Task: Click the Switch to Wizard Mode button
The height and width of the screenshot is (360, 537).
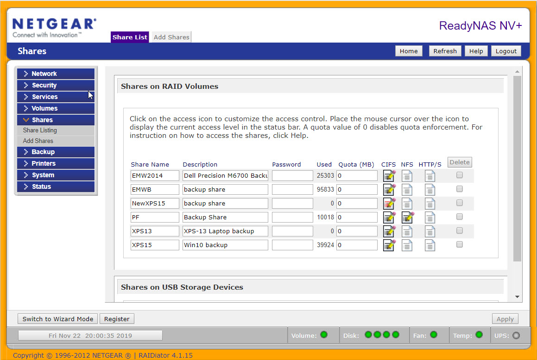Action: coord(58,319)
